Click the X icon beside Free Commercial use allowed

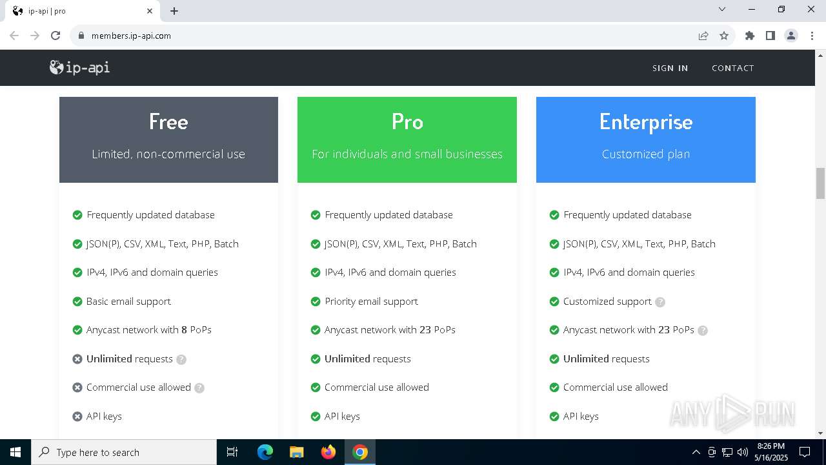point(77,387)
